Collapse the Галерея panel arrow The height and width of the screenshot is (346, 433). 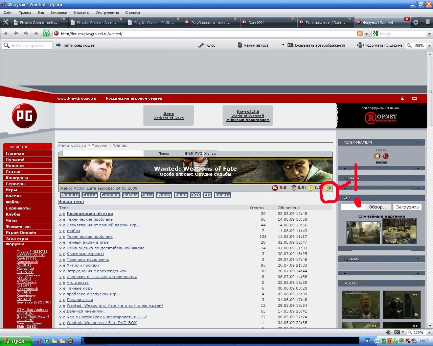pyautogui.click(x=418, y=283)
